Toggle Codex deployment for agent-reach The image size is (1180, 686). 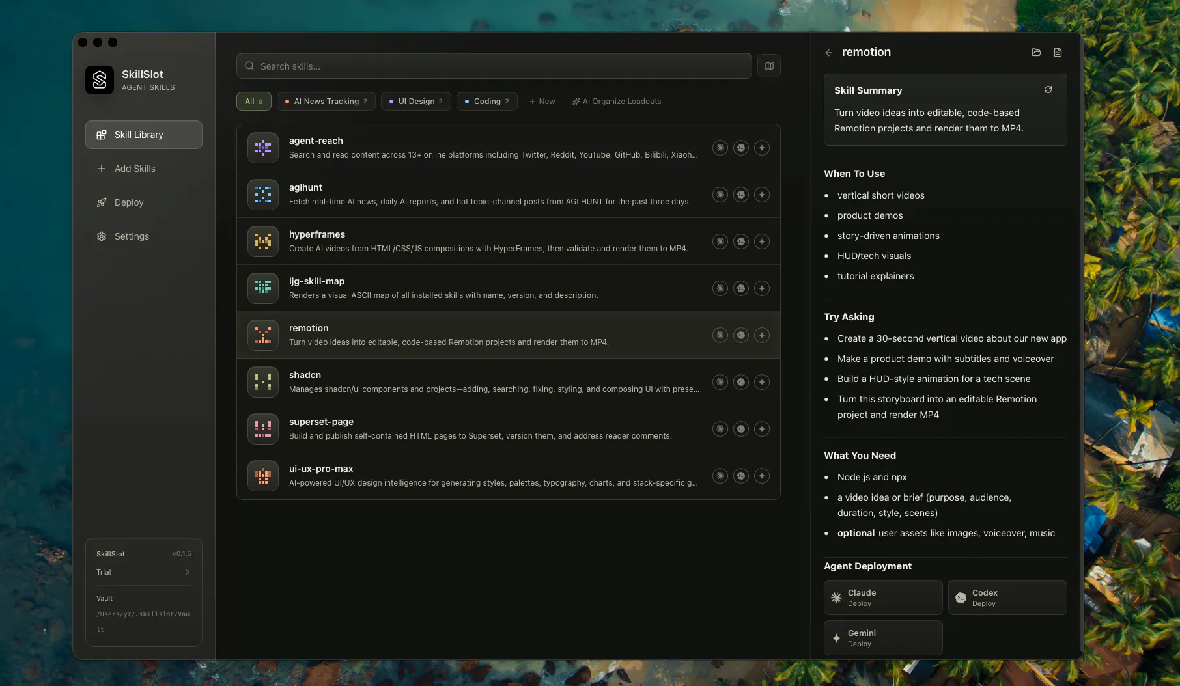(x=741, y=148)
